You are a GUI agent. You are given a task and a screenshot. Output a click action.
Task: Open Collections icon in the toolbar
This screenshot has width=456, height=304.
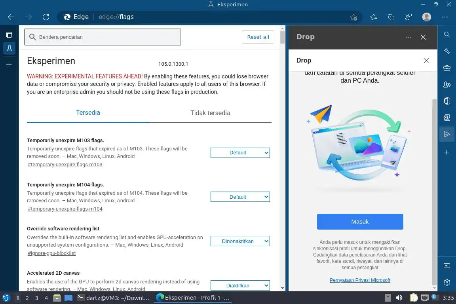point(391,17)
